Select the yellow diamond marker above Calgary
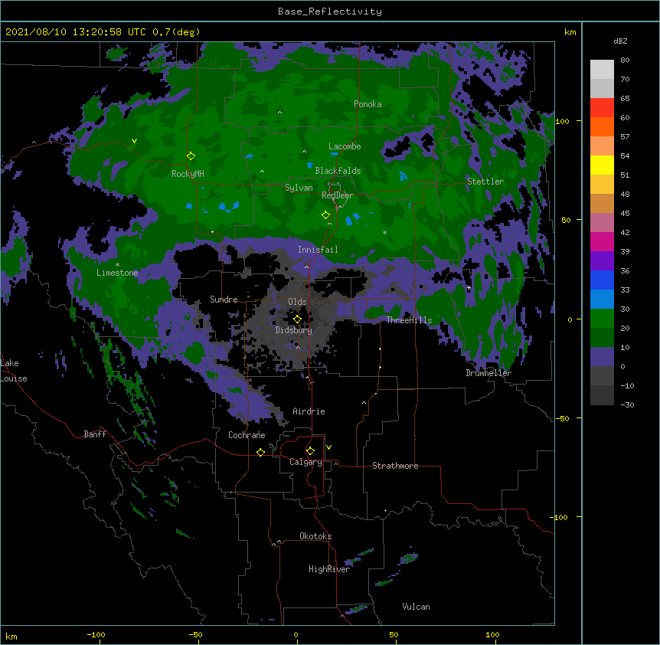This screenshot has height=645, width=660. 310,451
